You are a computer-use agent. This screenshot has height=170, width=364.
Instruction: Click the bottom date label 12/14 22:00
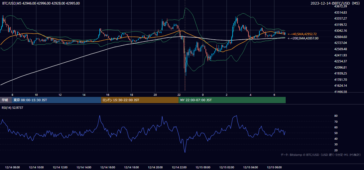click(179, 167)
